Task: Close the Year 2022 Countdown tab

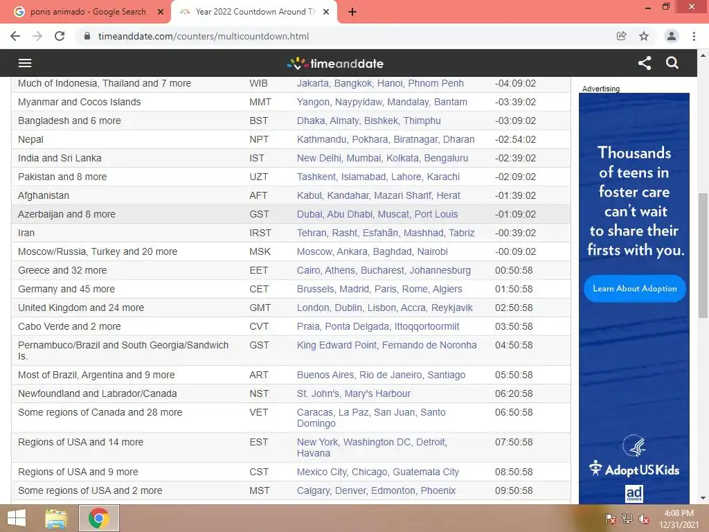Action: [x=326, y=12]
